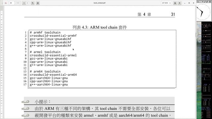Click the '小提示：' tip heading
This screenshot has width=212, height=119.
pos(43,101)
